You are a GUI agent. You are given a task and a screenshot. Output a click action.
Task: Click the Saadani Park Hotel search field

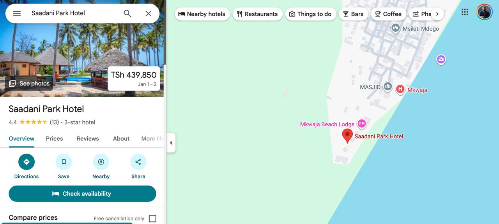tap(74, 13)
